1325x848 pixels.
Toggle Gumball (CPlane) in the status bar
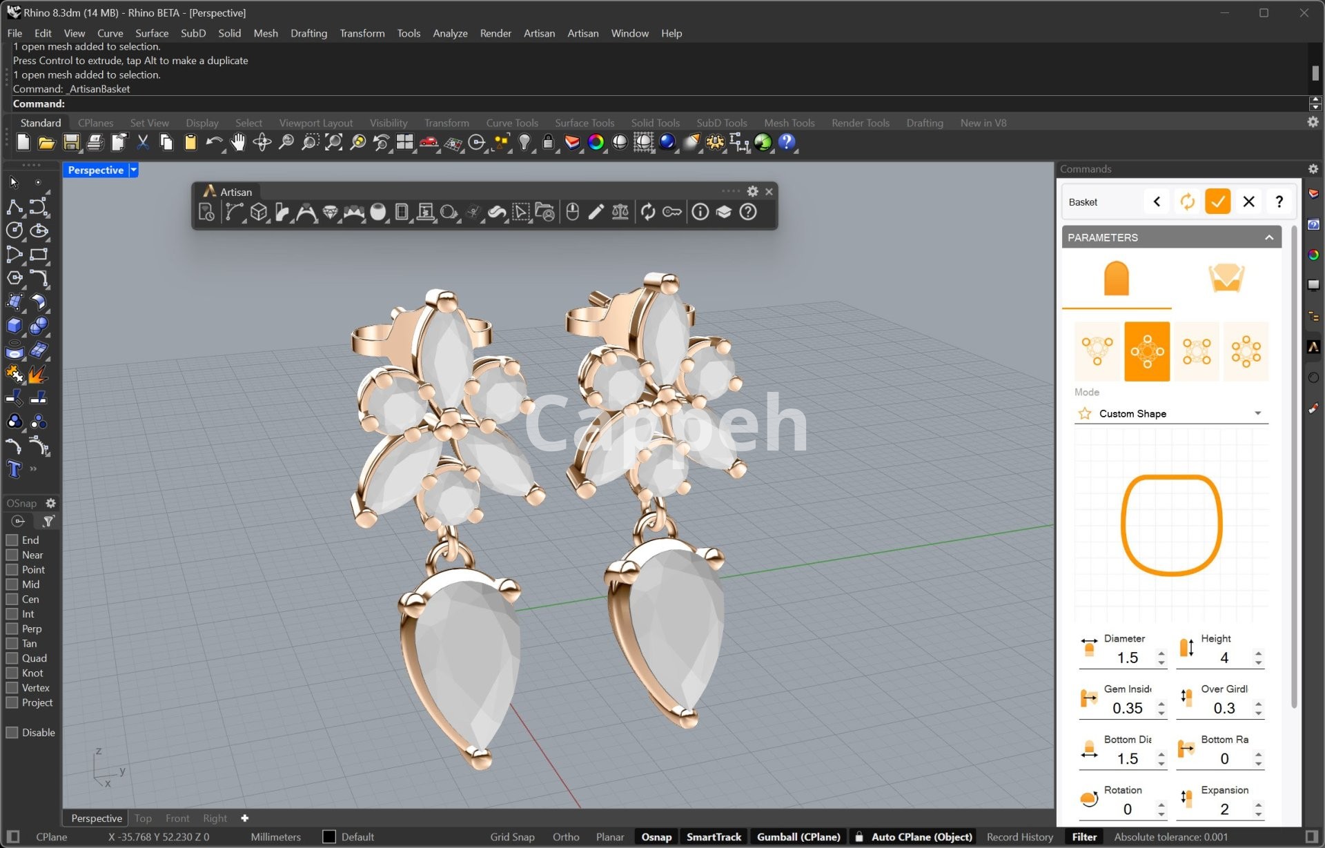coord(798,837)
